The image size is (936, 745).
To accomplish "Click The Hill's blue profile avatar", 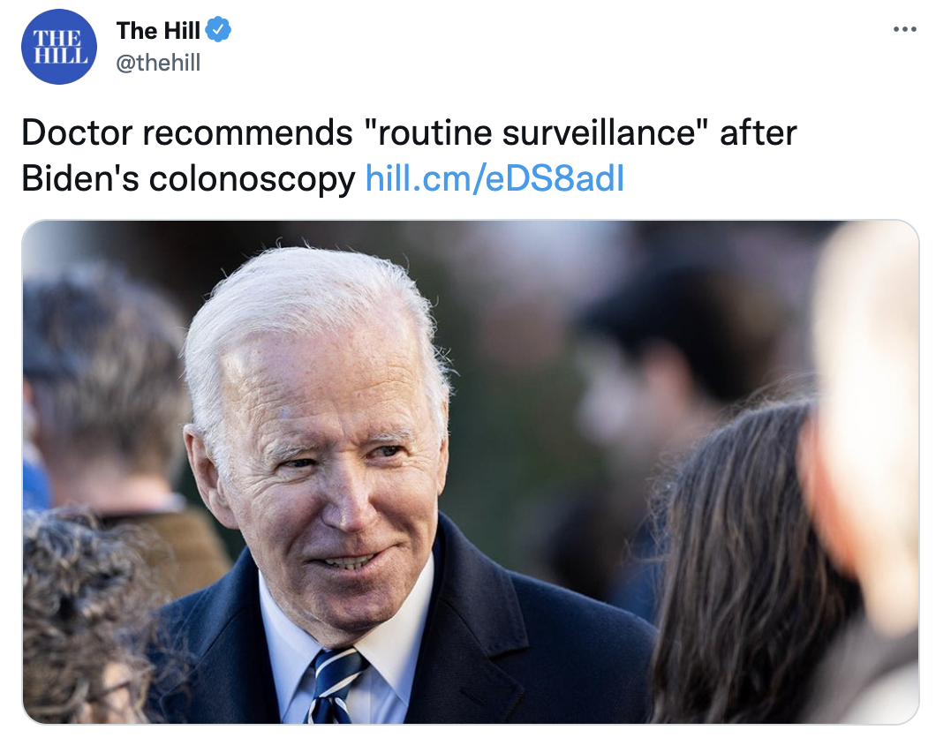I will point(58,47).
